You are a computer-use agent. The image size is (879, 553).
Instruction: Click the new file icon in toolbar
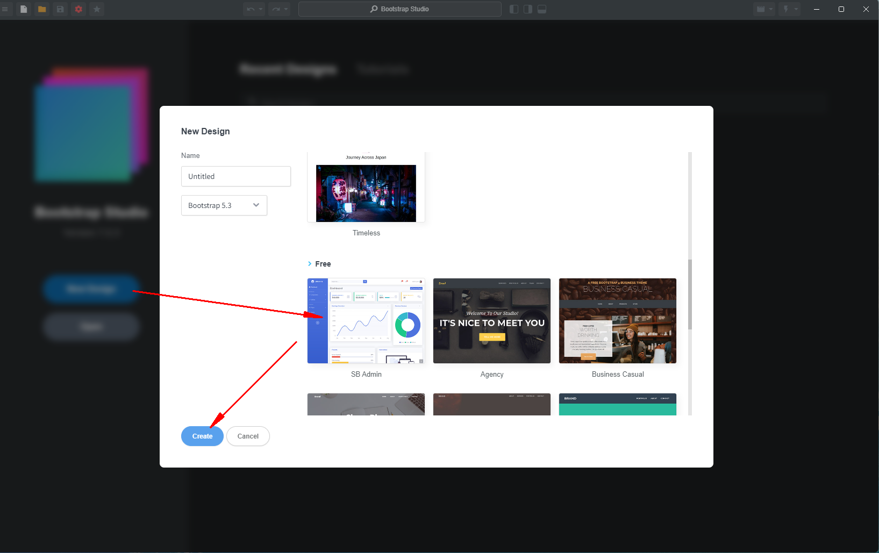tap(24, 9)
